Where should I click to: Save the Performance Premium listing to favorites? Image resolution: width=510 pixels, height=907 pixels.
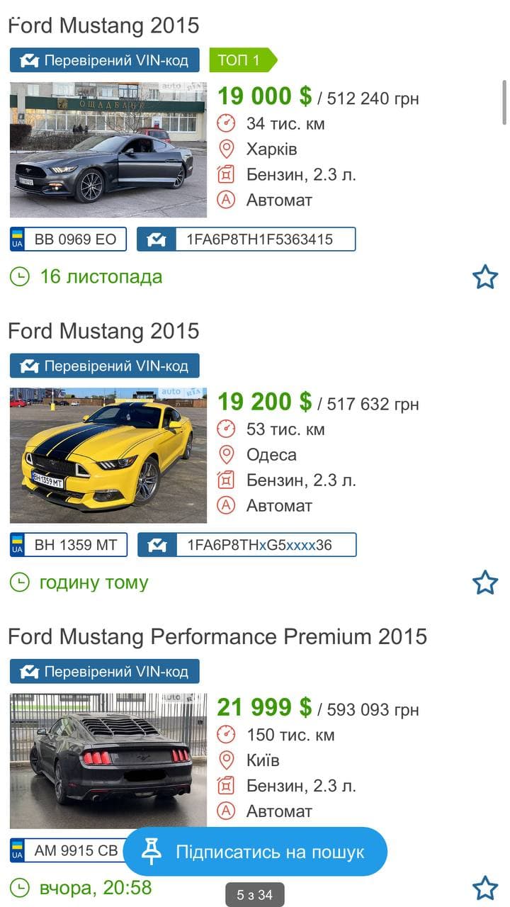pyautogui.click(x=485, y=888)
